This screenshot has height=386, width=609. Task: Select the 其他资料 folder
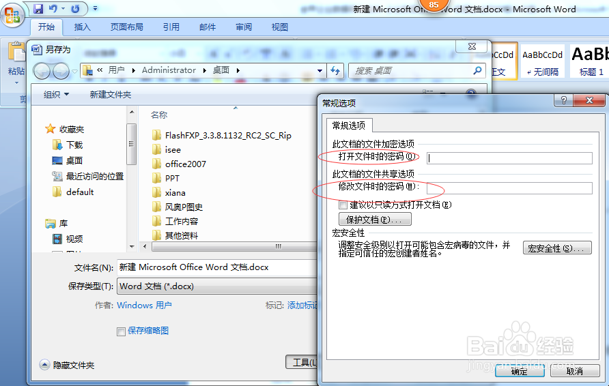182,235
